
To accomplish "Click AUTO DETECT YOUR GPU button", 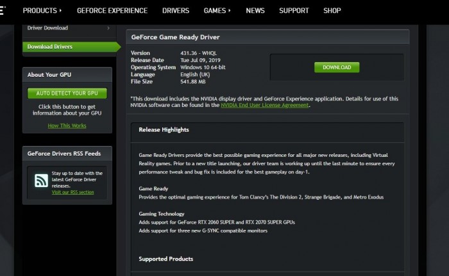I will click(67, 93).
